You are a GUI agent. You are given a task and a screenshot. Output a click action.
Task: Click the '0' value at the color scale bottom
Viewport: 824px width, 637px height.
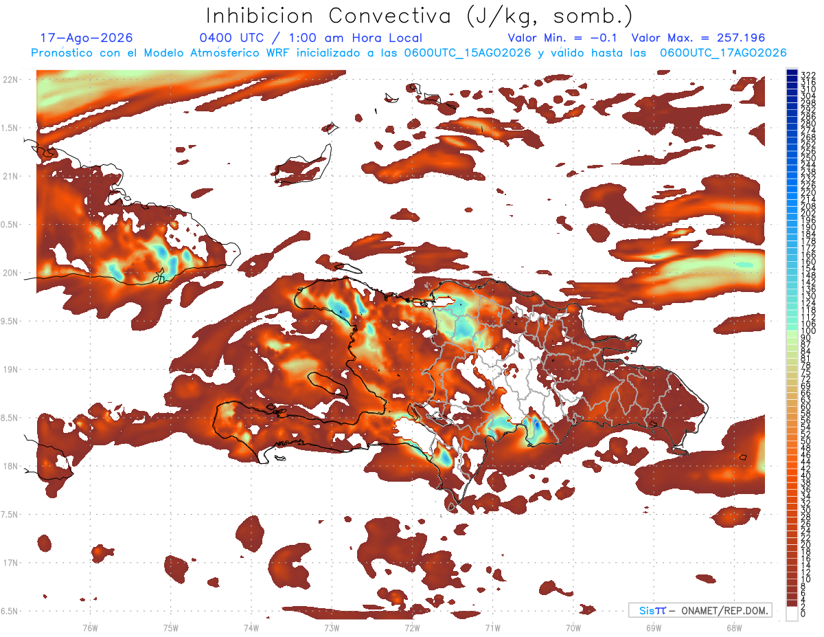point(803,614)
